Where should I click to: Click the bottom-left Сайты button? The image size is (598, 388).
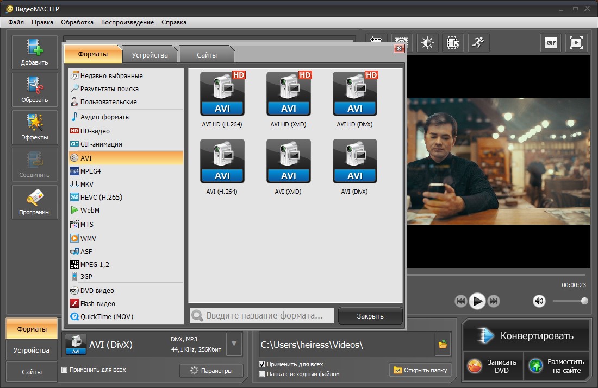click(x=32, y=372)
